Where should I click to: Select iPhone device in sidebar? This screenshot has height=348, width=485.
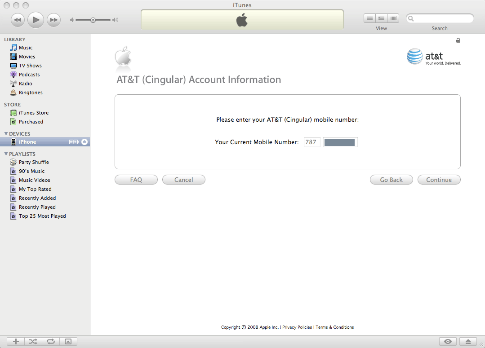pyautogui.click(x=45, y=142)
